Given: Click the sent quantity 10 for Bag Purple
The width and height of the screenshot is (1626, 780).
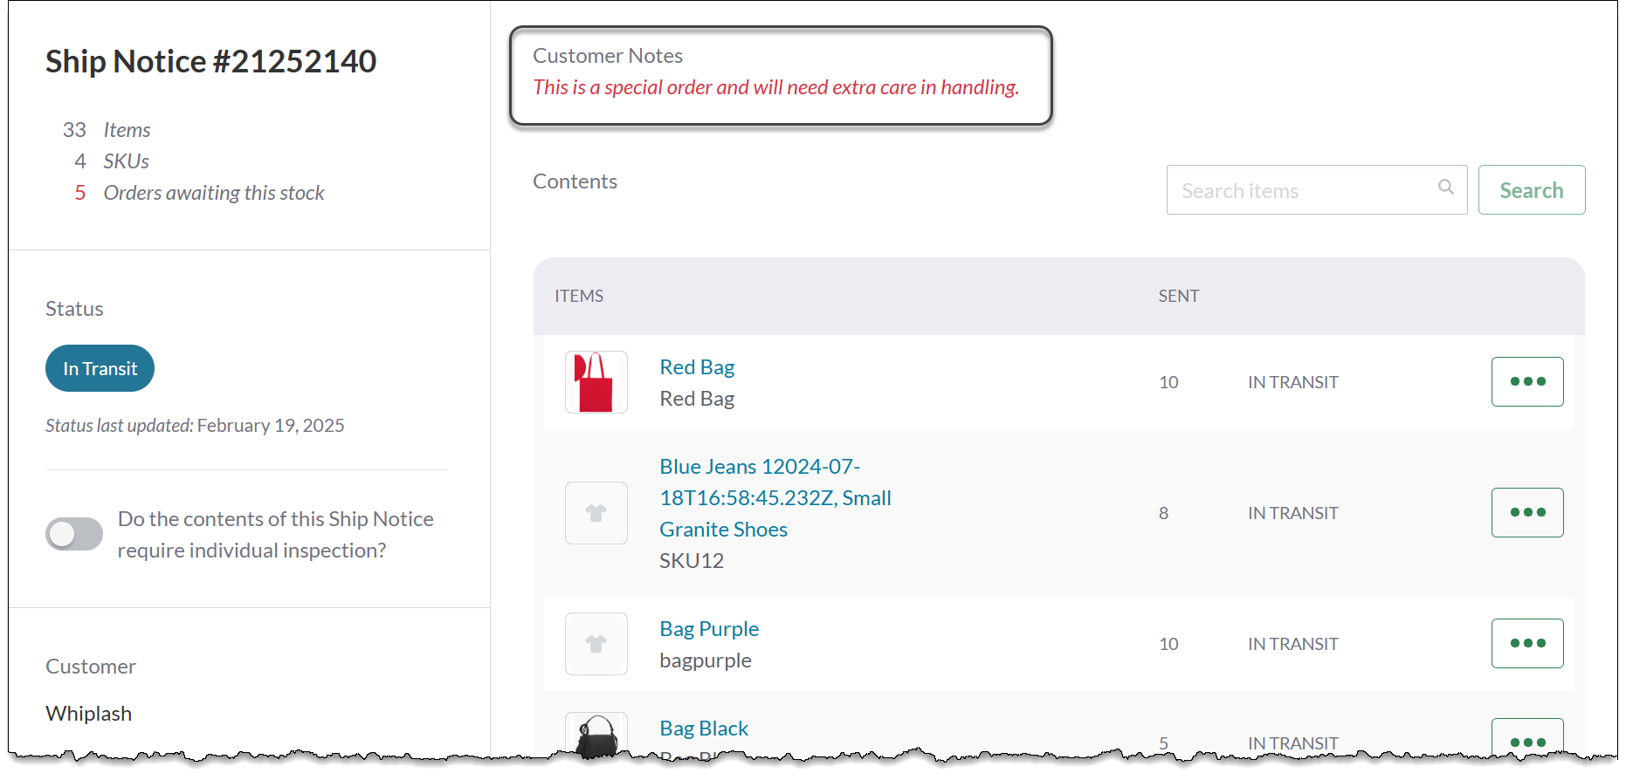Looking at the screenshot, I should click(1168, 644).
